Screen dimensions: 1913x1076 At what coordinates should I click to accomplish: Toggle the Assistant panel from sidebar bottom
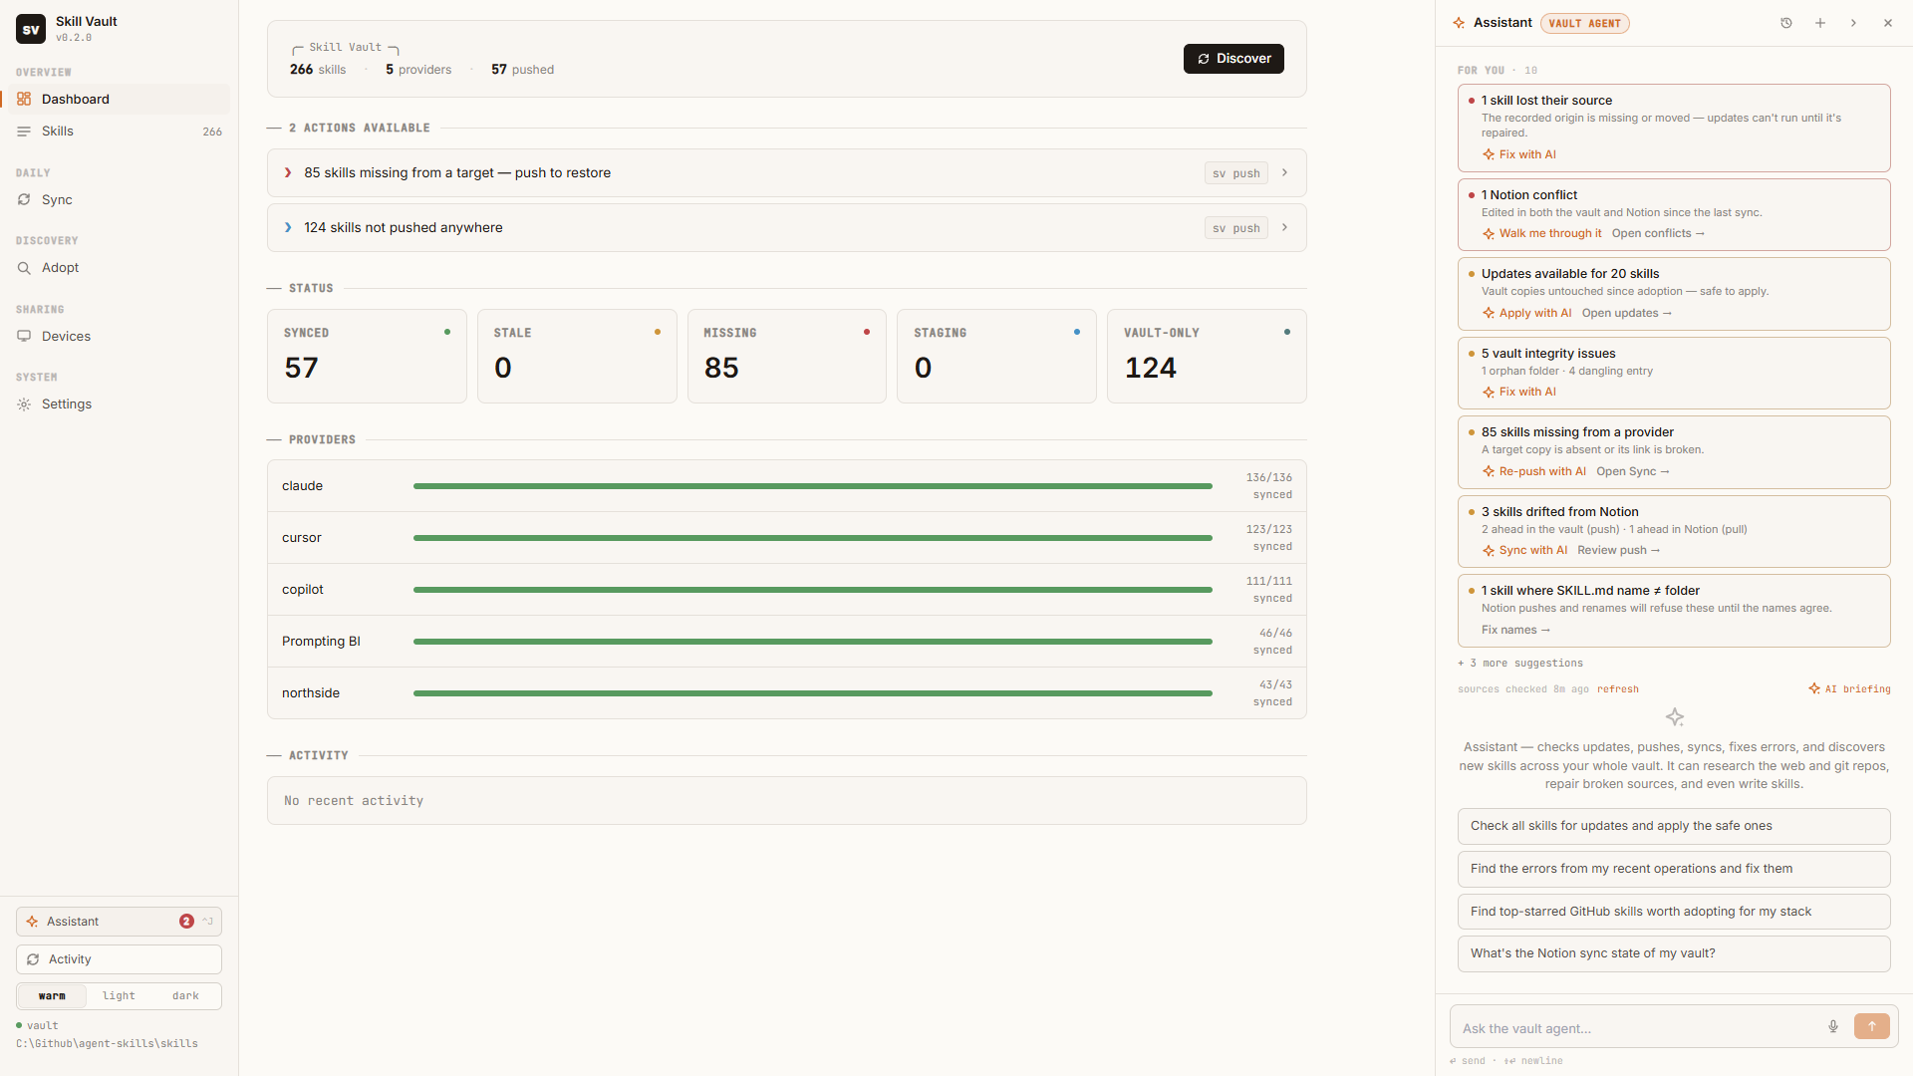tap(119, 922)
